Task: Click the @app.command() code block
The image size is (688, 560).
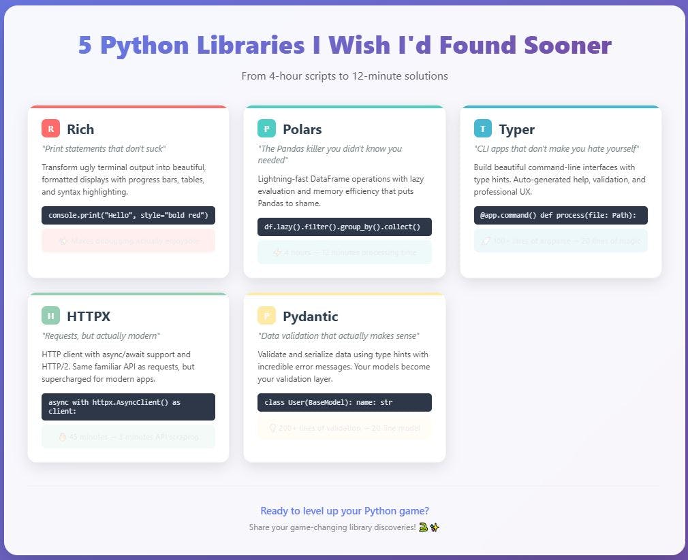Action: pyautogui.click(x=561, y=215)
